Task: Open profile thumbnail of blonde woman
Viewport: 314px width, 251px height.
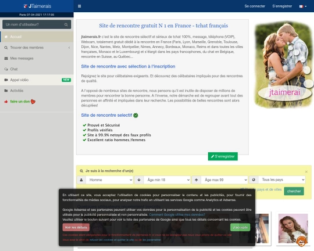Action: click(292, 228)
